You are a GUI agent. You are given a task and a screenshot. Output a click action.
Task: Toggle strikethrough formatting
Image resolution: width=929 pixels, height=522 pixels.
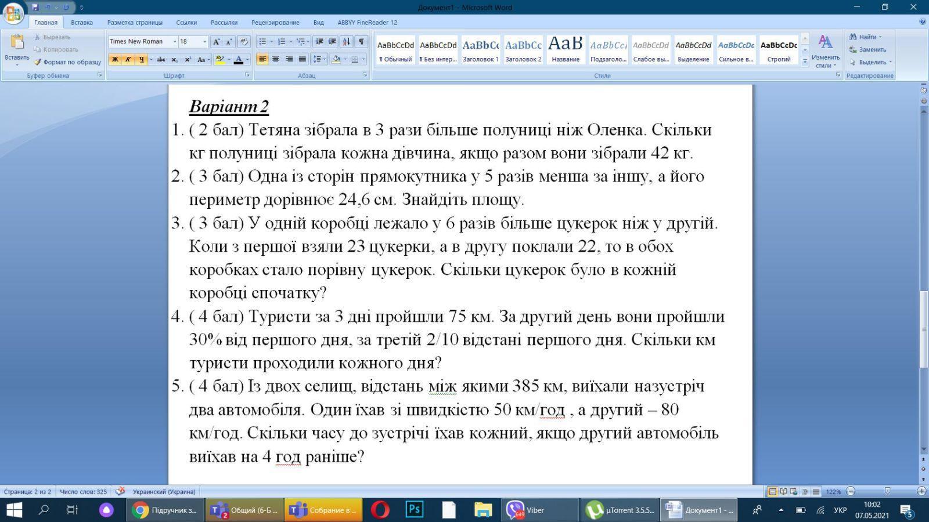tap(161, 59)
